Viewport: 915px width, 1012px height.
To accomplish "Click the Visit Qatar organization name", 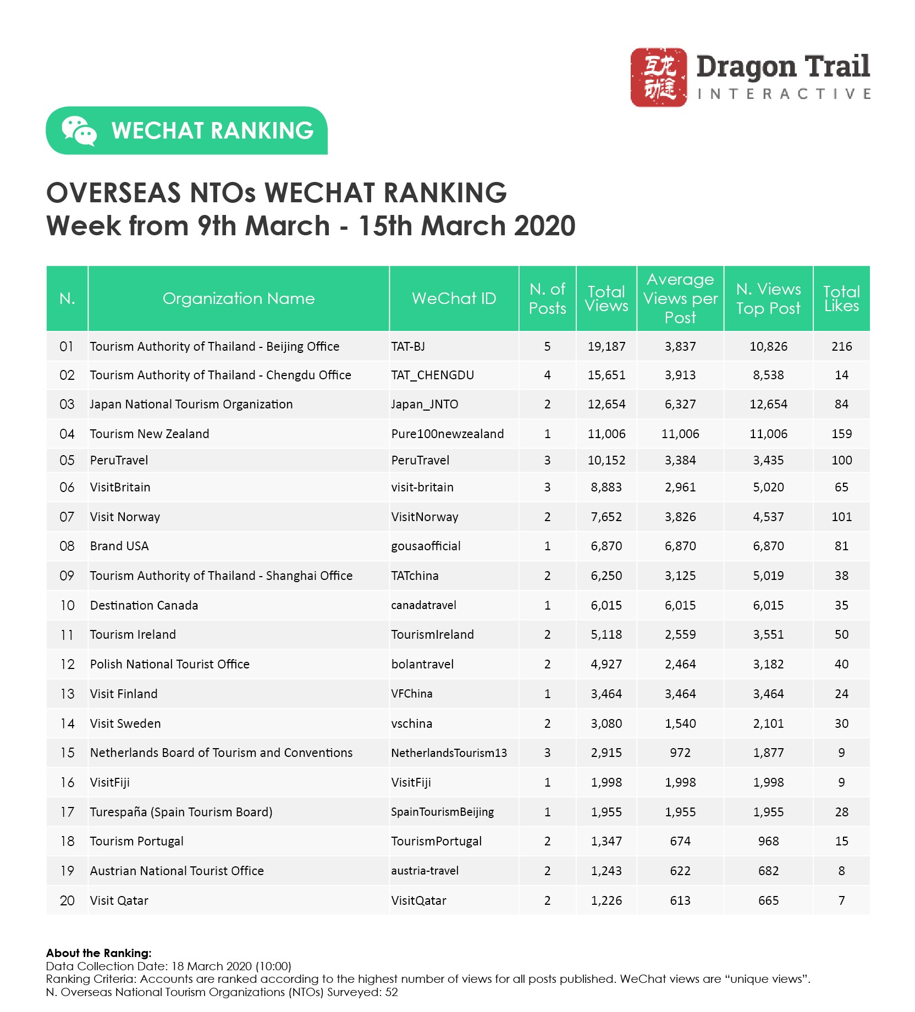I will 119,900.
